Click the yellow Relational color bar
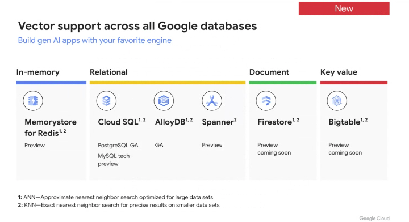This screenshot has height=222, width=409. (168, 83)
